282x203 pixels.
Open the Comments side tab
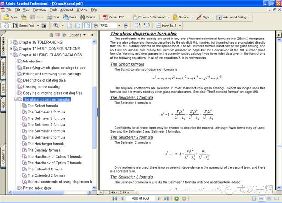[x=3, y=157]
